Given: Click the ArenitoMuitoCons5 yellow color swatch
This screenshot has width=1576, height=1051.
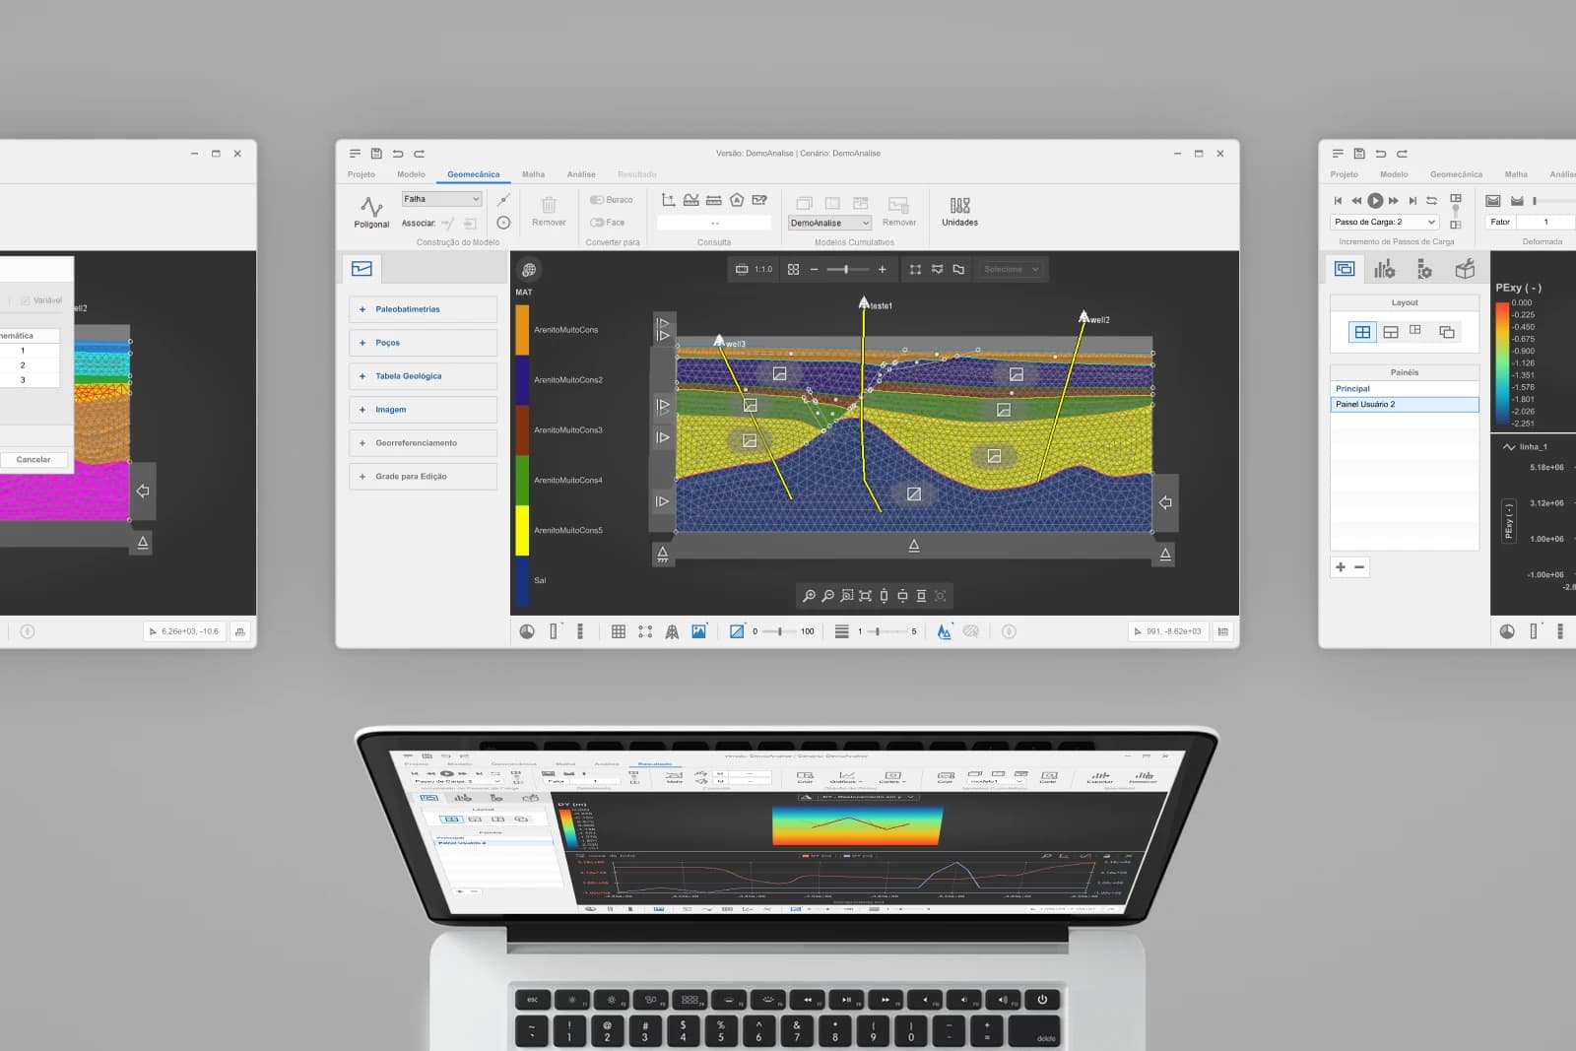Looking at the screenshot, I should coord(522,531).
